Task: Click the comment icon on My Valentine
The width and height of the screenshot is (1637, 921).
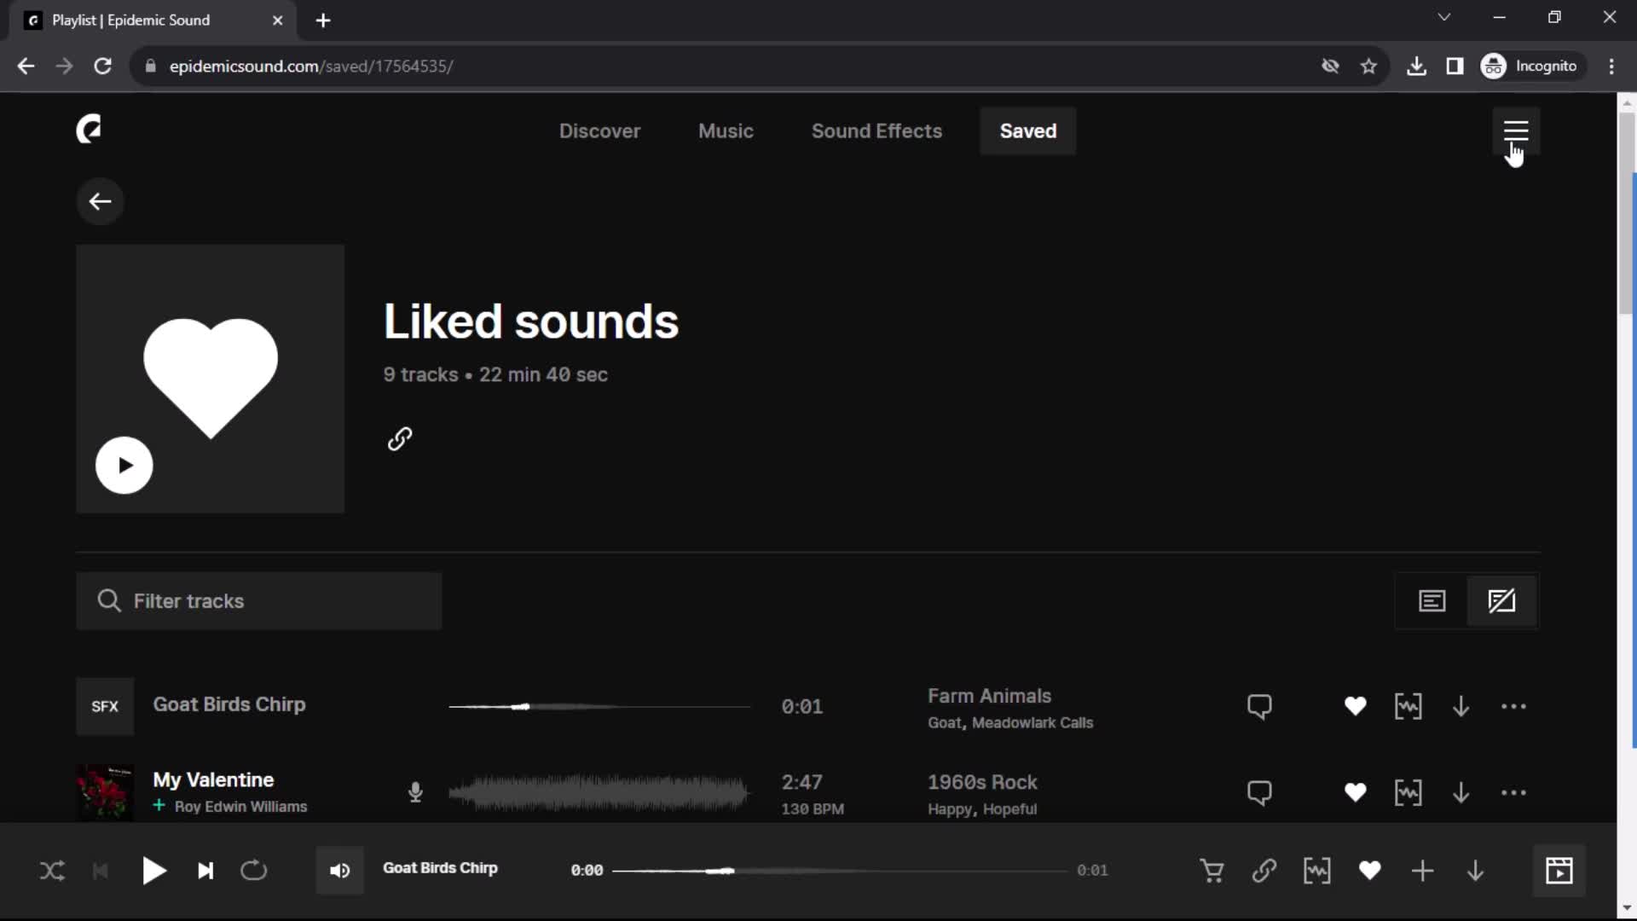Action: tap(1260, 793)
